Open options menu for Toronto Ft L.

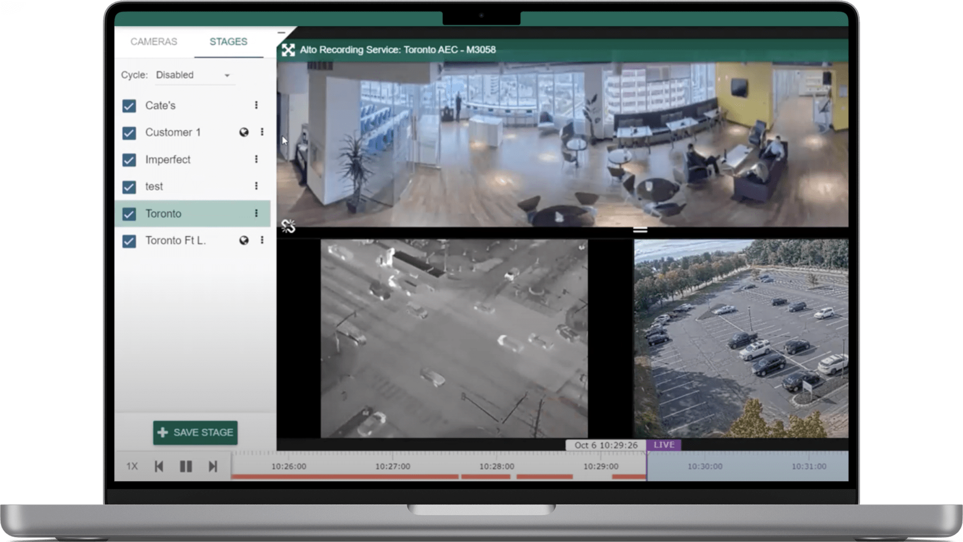coord(262,240)
